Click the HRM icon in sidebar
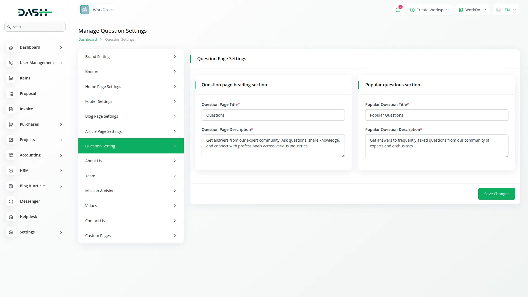This screenshot has height=297, width=528. pos(11,171)
